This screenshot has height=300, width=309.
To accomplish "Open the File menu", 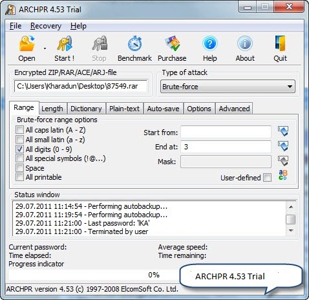I will point(16,26).
